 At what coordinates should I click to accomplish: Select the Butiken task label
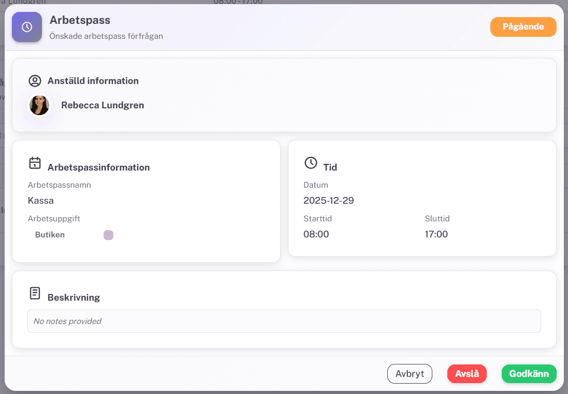point(50,234)
